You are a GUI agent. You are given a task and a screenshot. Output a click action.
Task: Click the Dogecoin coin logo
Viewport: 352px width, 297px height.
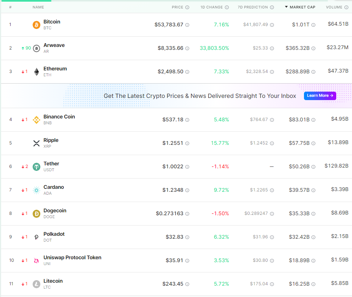point(36,214)
